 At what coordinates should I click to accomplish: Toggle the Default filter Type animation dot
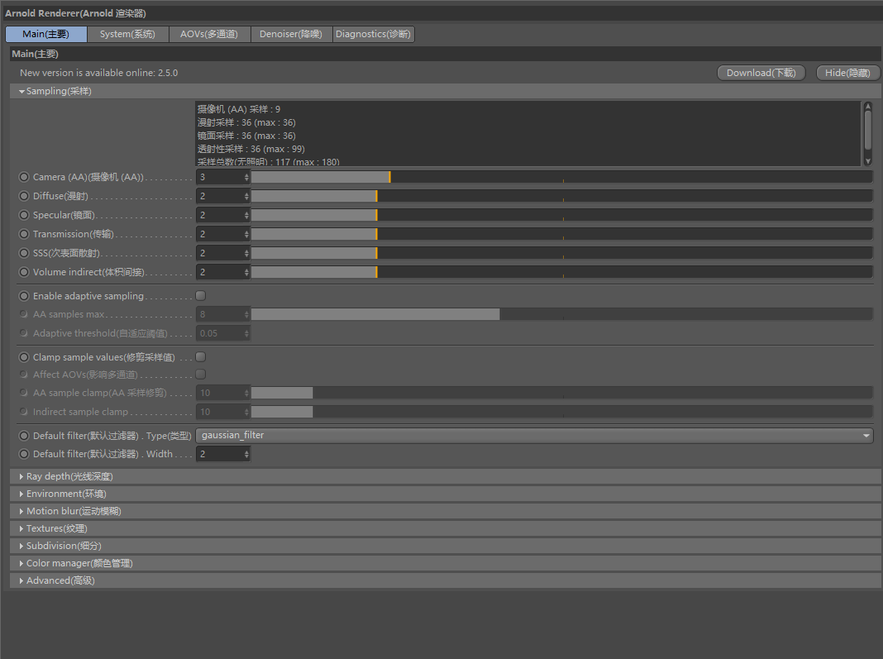(x=24, y=436)
